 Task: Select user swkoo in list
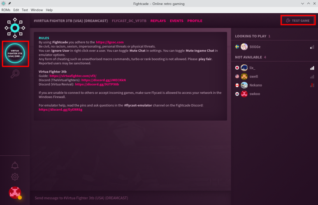[275, 94]
